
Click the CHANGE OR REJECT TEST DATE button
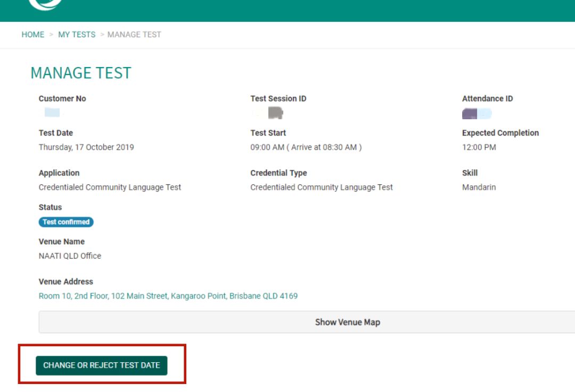102,365
